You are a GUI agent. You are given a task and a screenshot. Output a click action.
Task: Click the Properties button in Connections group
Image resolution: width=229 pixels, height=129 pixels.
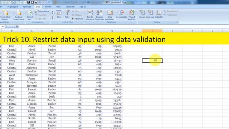(x=41, y=15)
